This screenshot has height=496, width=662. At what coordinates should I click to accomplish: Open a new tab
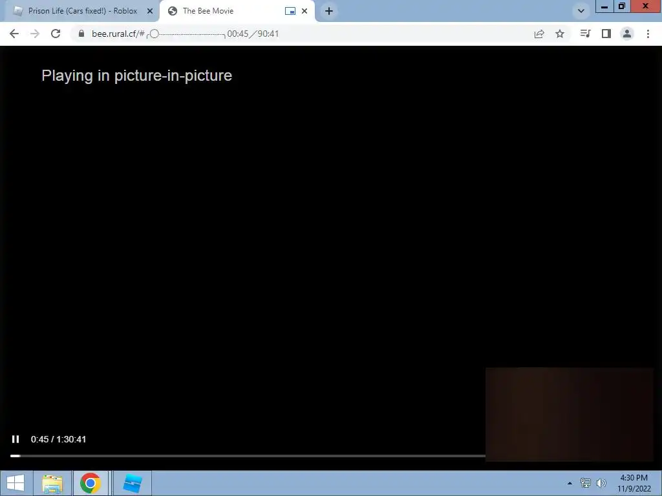pos(329,11)
